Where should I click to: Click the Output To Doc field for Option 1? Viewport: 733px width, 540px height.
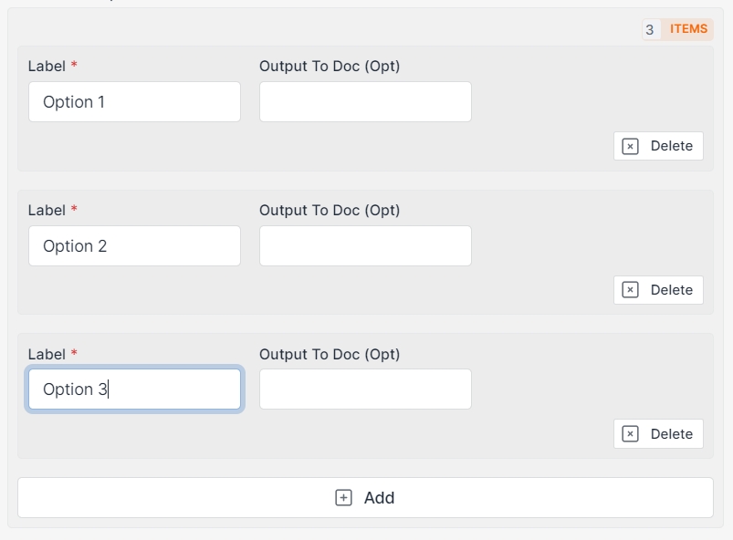(x=365, y=102)
